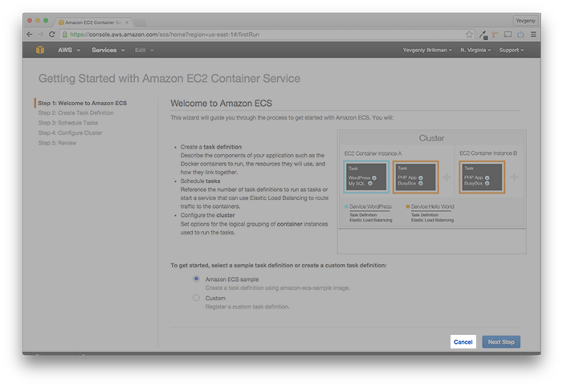
Task: Select Step 5: Review
Action: click(x=57, y=143)
